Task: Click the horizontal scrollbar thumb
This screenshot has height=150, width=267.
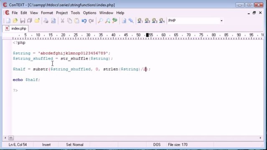Action: pyautogui.click(x=11, y=138)
